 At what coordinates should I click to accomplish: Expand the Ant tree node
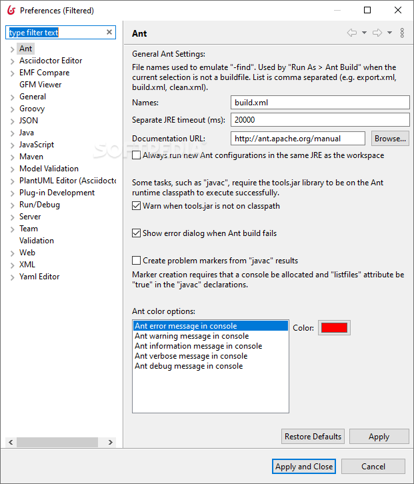pos(13,49)
